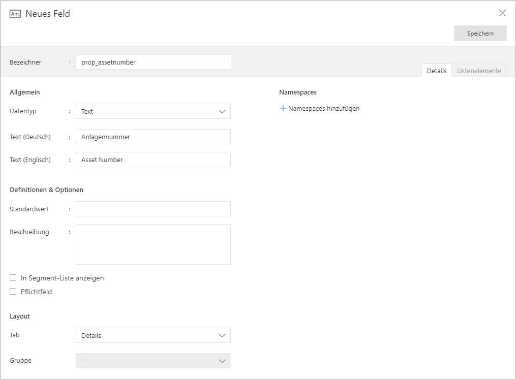Check the Pflichtfeld checkbox
516x380 pixels.
[x=13, y=292]
